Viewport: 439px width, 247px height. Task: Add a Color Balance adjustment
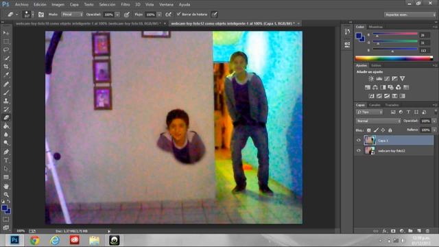pyautogui.click(x=375, y=87)
